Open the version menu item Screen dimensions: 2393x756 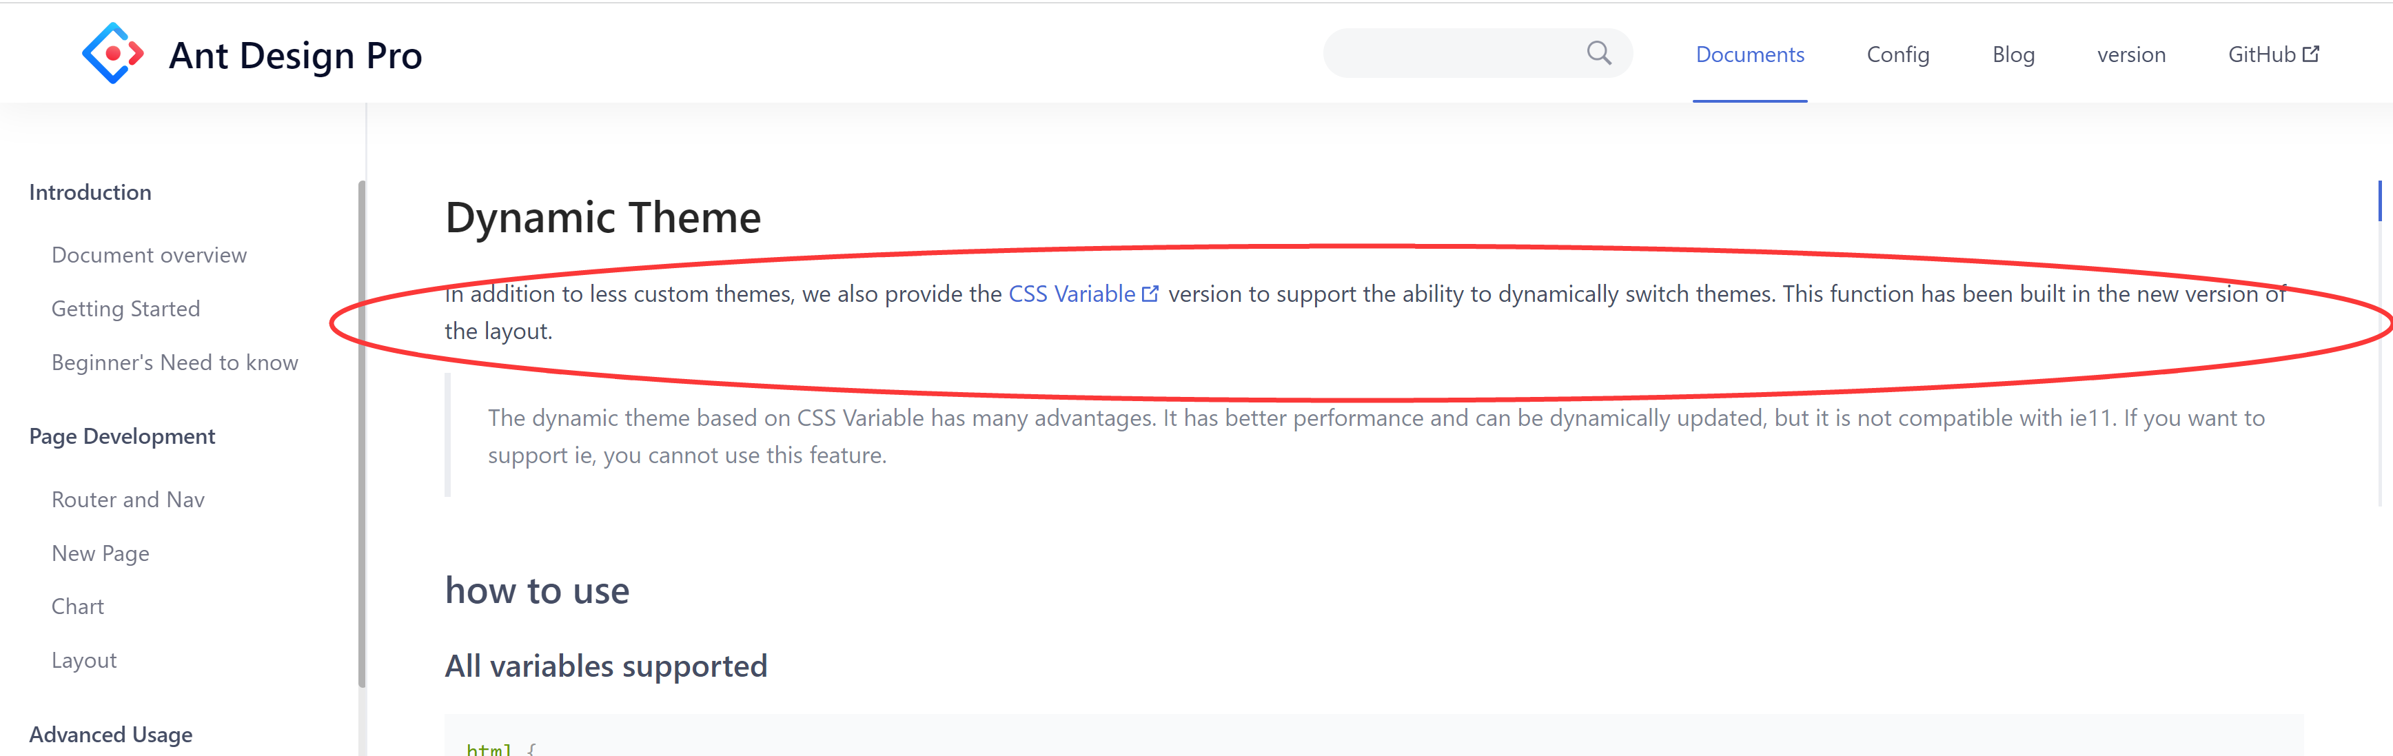pyautogui.click(x=2131, y=54)
